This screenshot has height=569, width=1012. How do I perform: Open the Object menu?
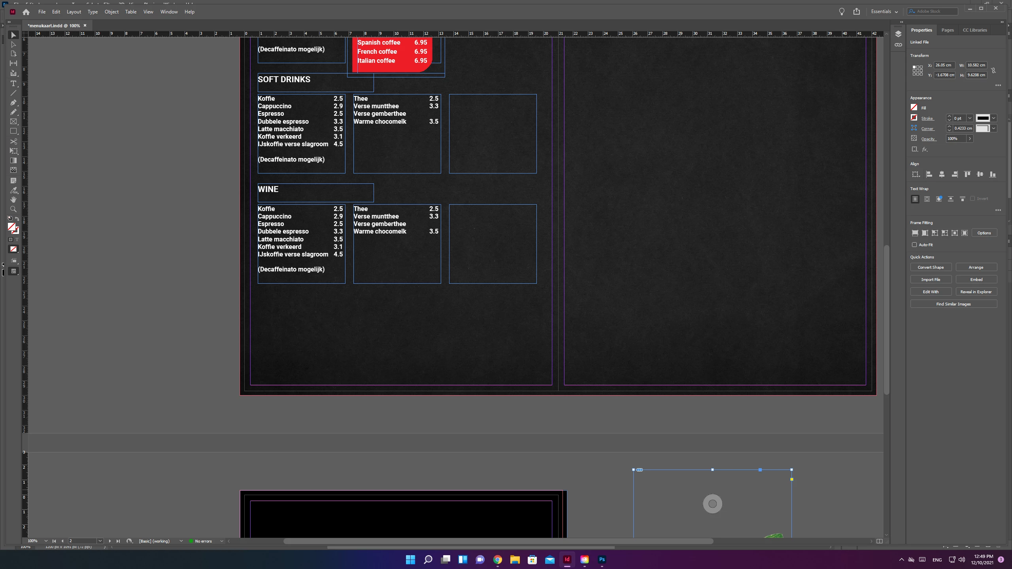pyautogui.click(x=111, y=12)
